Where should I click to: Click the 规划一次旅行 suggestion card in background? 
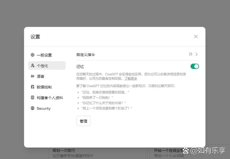97,153
